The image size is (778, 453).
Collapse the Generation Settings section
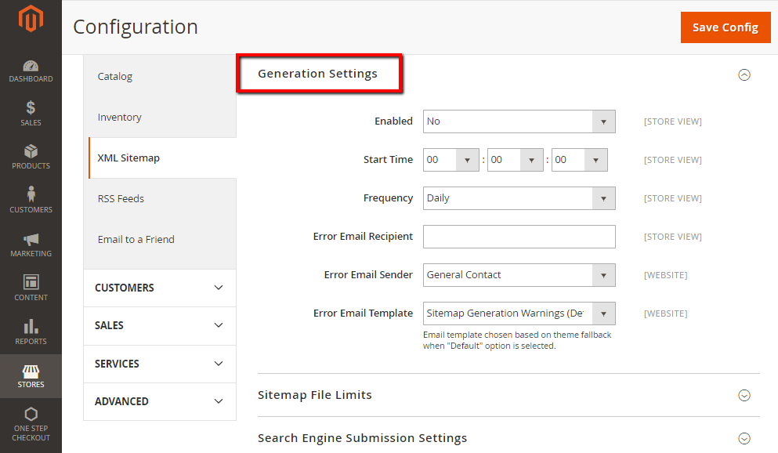click(x=744, y=75)
